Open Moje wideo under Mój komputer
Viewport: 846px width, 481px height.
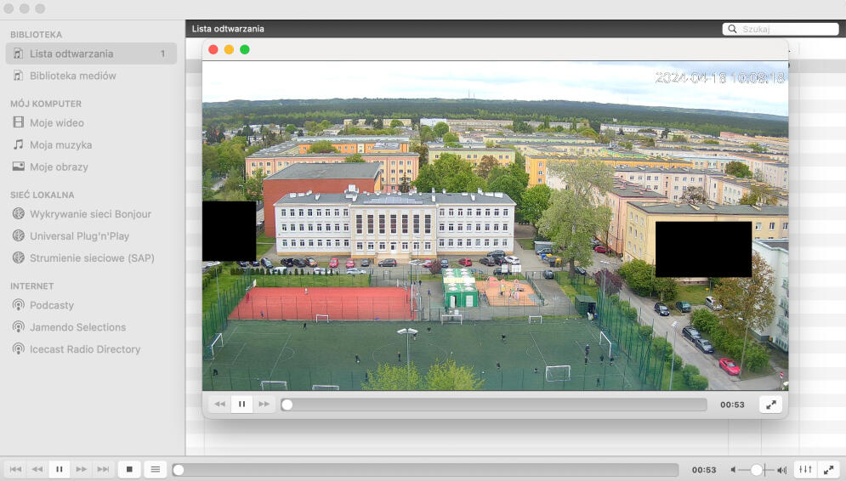57,123
